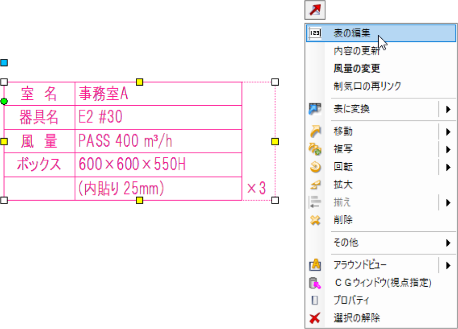
Task: Click the top-middle yellow handle of table
Action: click(x=139, y=82)
